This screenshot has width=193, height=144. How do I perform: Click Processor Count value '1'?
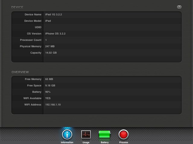[x=46, y=40]
